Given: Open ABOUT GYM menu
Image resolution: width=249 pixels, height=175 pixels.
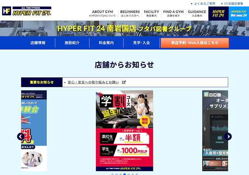Looking at the screenshot, I should click(x=103, y=13).
